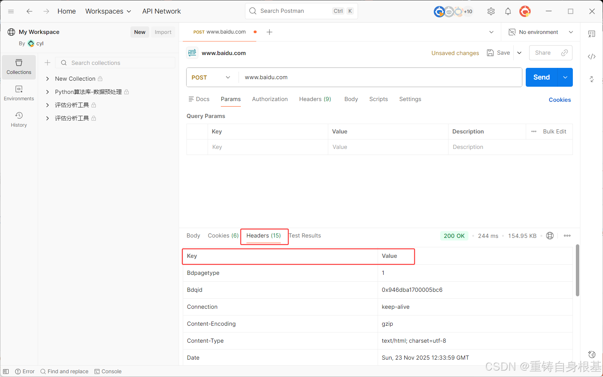The height and width of the screenshot is (377, 603).
Task: Click the network globe icon in response
Action: pos(550,236)
